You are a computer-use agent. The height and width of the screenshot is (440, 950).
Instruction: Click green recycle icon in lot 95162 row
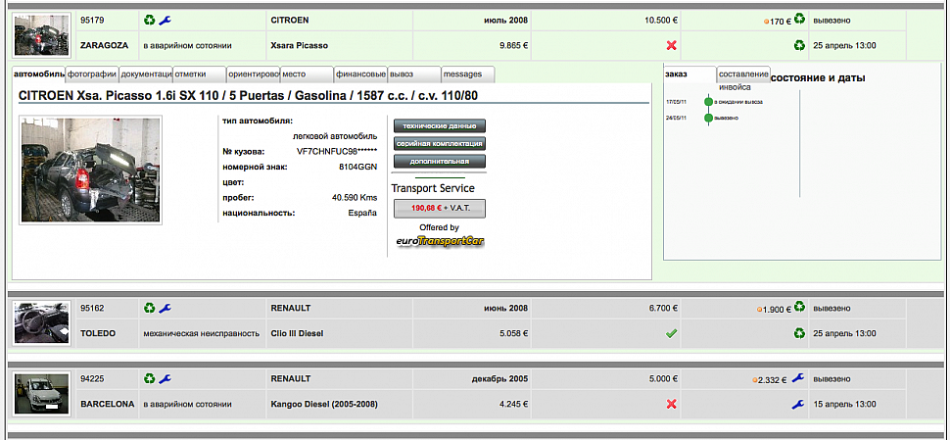point(150,308)
